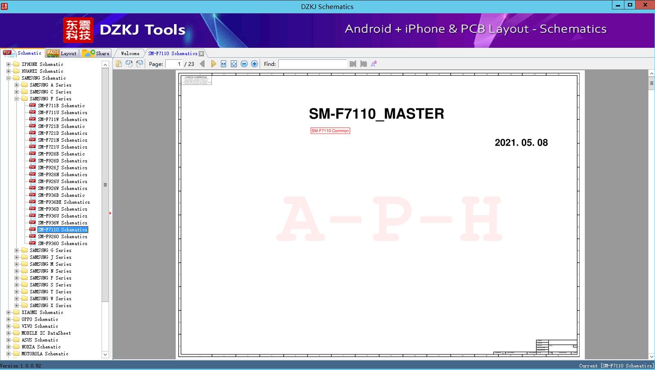This screenshot has height=370, width=655.
Task: Open SM-F711B Schematic file
Action: pos(61,106)
